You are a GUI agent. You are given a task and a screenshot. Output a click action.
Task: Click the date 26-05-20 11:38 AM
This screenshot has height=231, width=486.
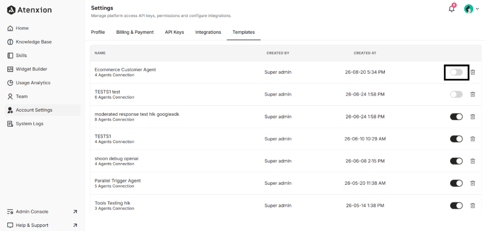[x=365, y=183]
